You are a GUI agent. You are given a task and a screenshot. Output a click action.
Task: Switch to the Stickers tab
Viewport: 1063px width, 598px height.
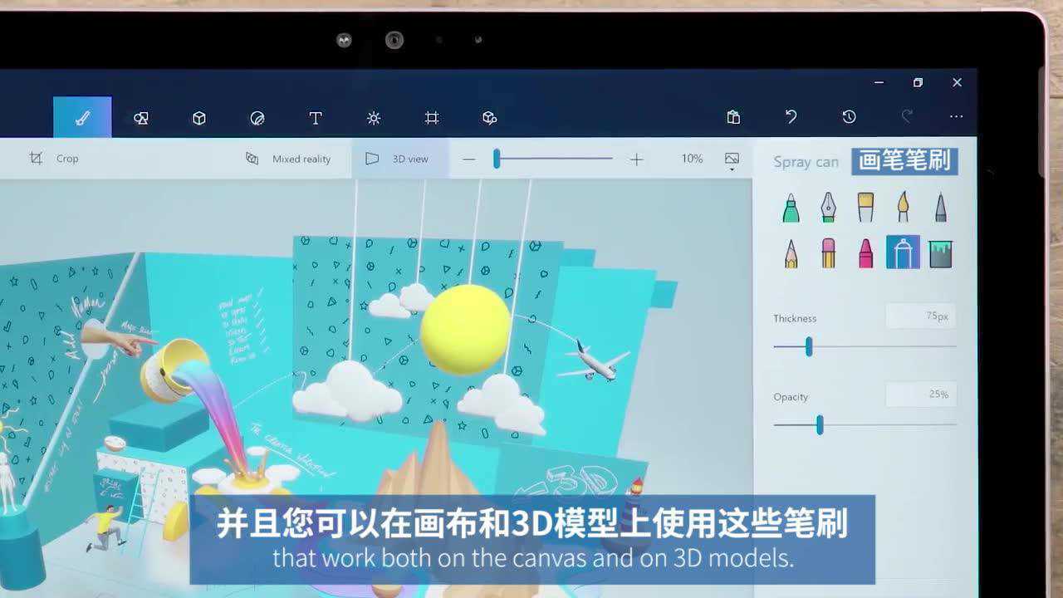tap(257, 117)
